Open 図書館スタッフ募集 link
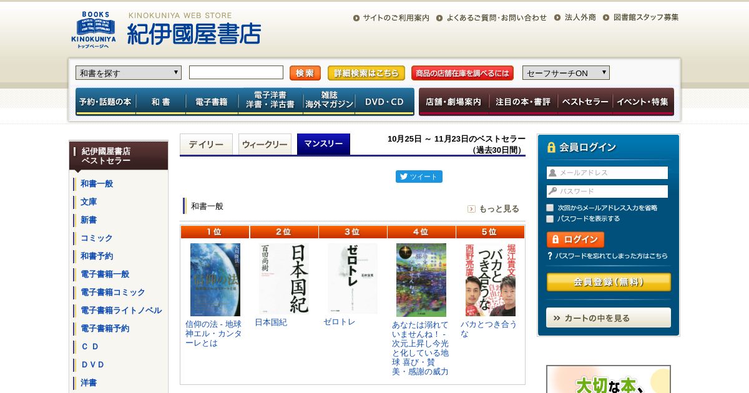 click(646, 18)
